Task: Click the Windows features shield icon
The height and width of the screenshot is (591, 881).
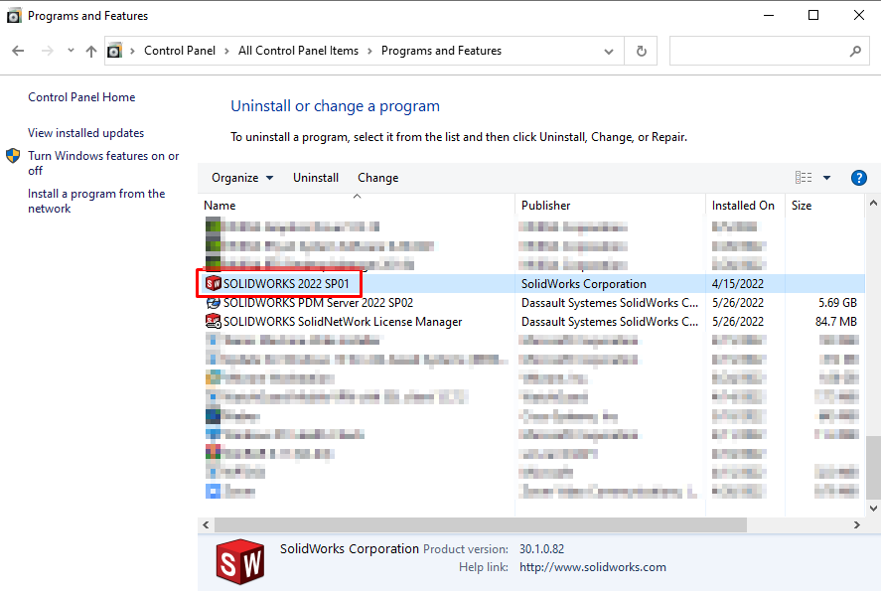Action: (13, 156)
